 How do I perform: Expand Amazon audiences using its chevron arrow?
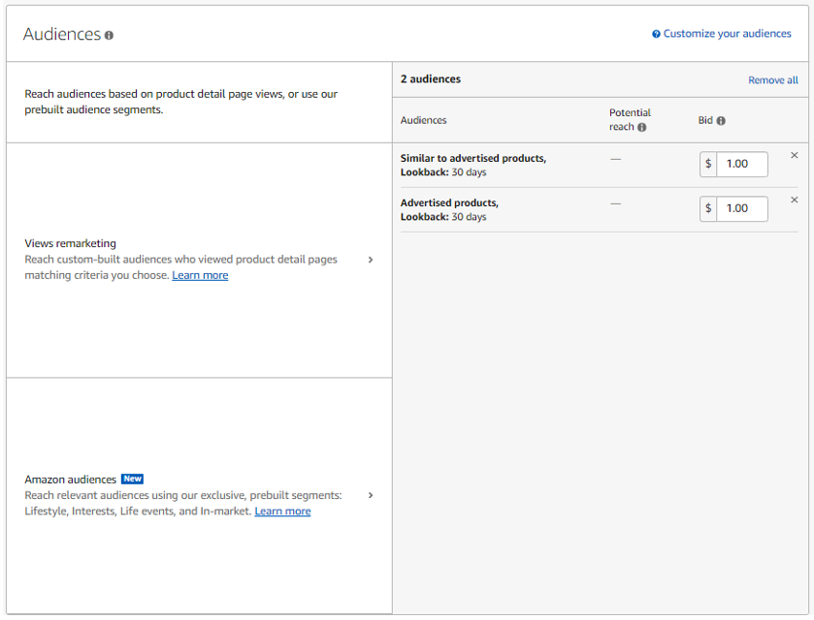pos(371,495)
